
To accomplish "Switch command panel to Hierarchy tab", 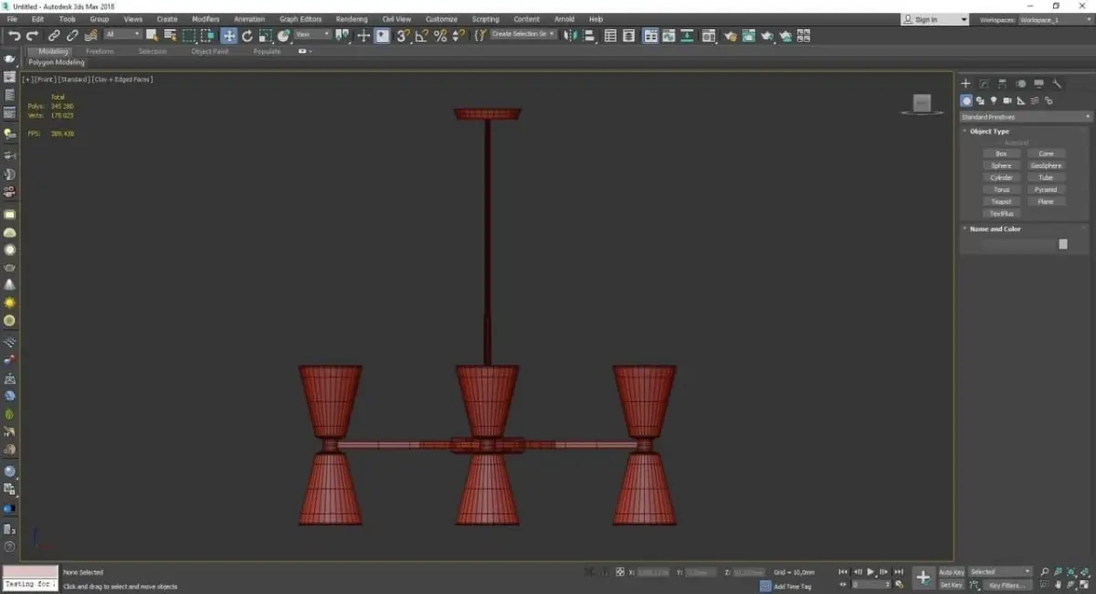I will coord(1003,83).
